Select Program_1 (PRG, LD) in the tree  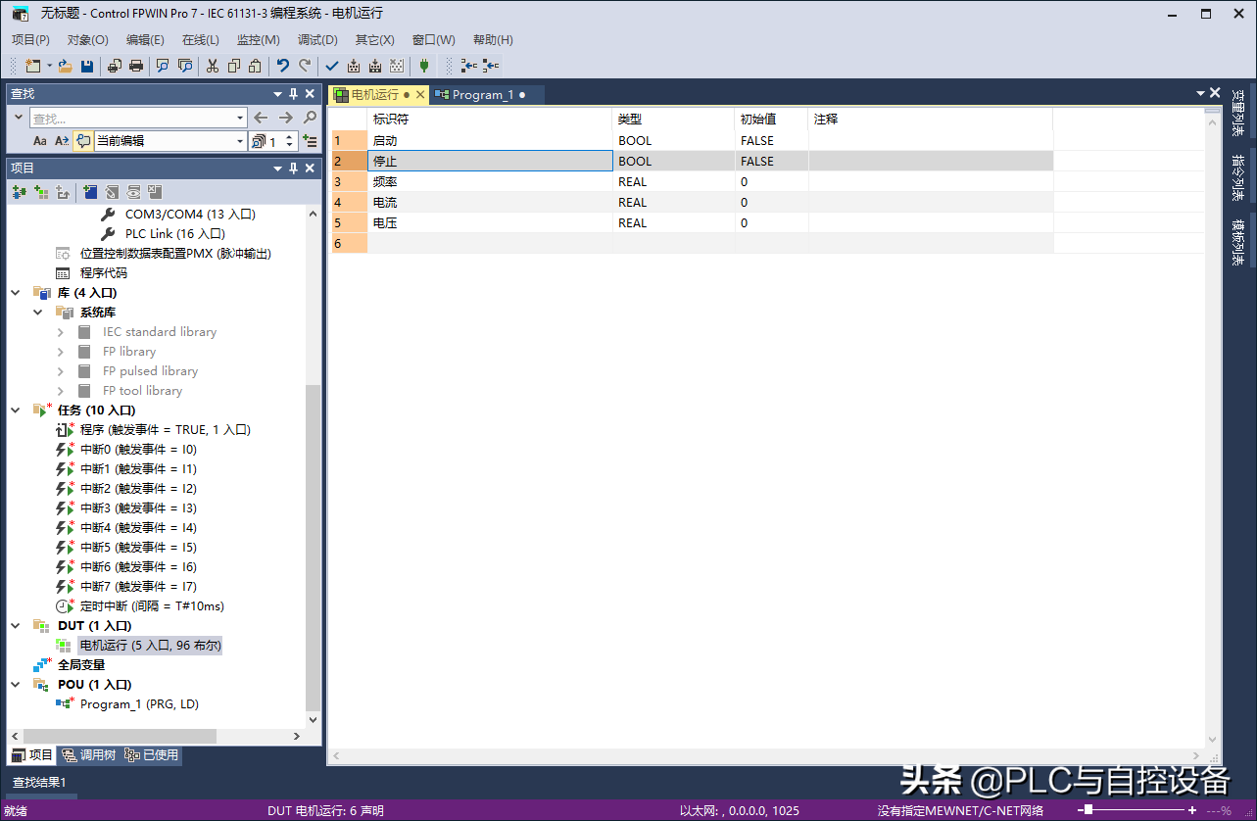pyautogui.click(x=140, y=704)
